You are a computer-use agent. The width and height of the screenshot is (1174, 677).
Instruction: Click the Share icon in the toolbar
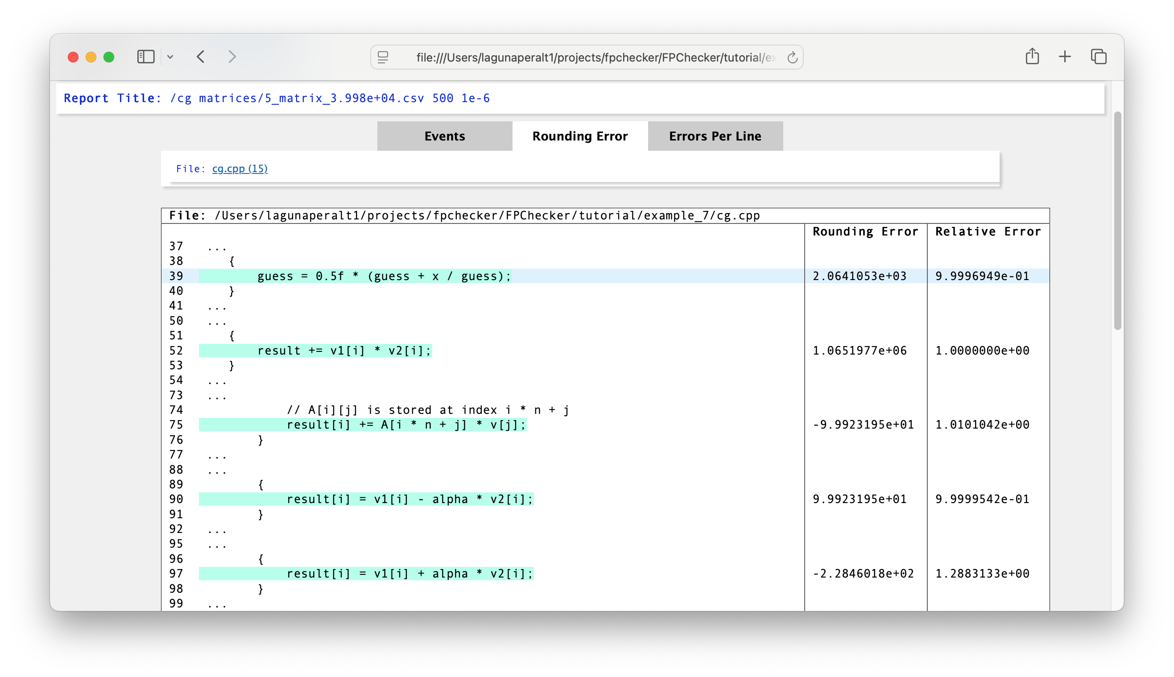tap(1032, 56)
